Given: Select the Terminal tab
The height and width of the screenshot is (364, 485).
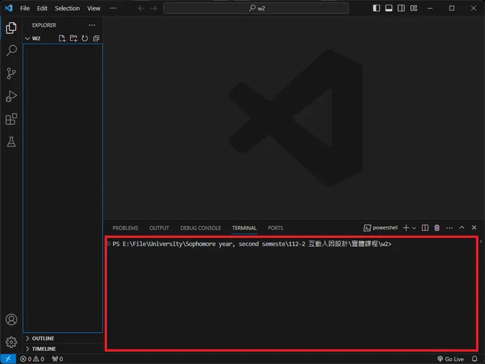Looking at the screenshot, I should click(x=244, y=228).
